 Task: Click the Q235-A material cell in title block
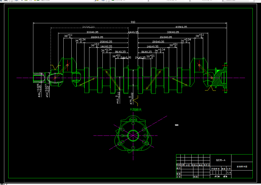221,160
